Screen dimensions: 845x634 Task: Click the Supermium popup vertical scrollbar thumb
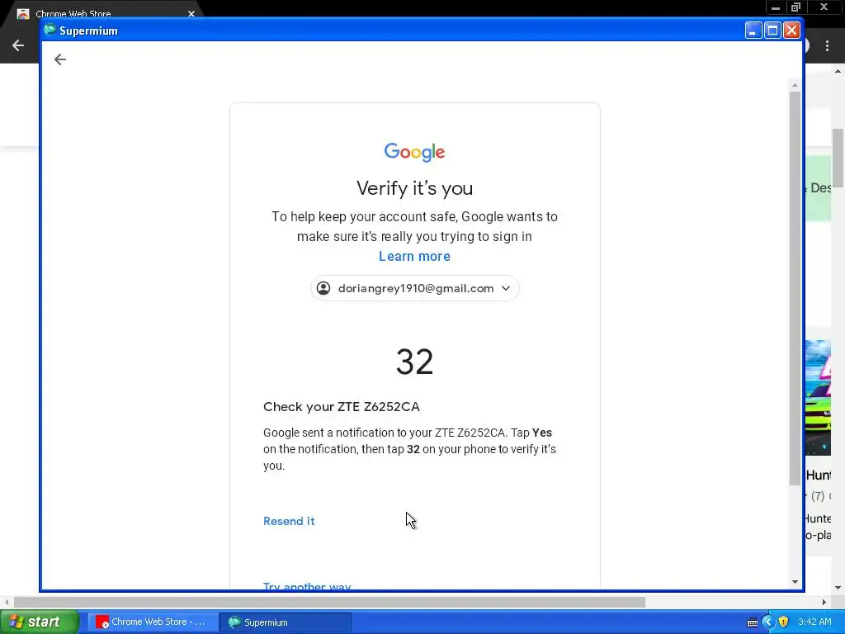795,288
